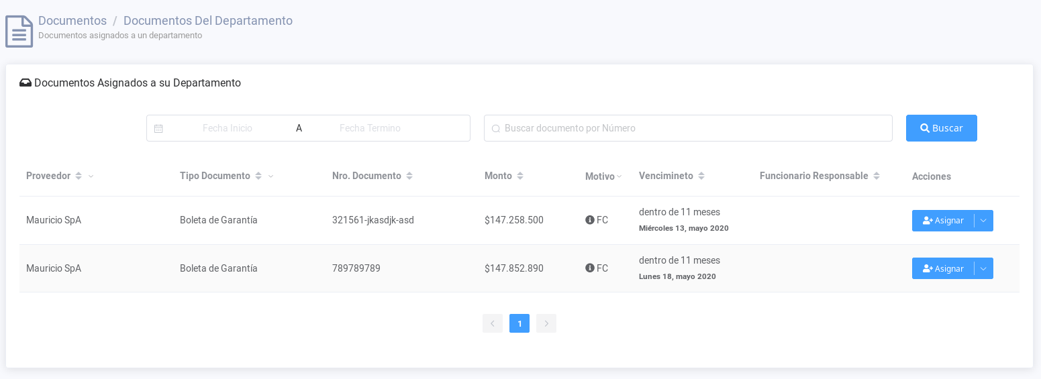Screen dimensions: 1041x379
Task: Open the Proveedor column filter dropdown
Action: pyautogui.click(x=91, y=176)
